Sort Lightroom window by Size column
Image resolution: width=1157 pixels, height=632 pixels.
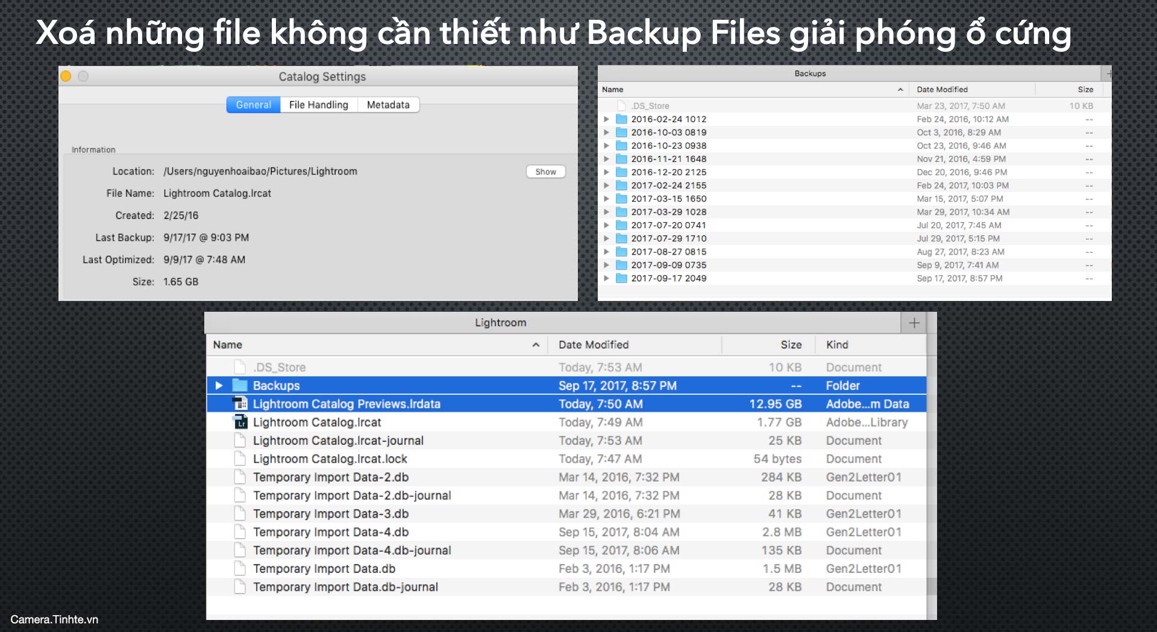[x=791, y=345]
